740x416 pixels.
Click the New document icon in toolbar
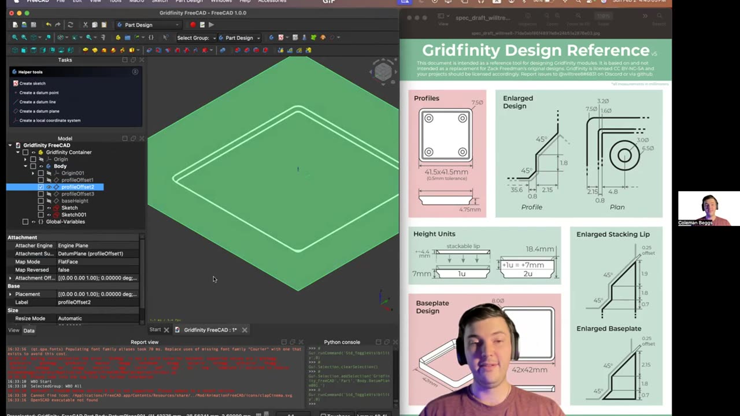(x=15, y=25)
